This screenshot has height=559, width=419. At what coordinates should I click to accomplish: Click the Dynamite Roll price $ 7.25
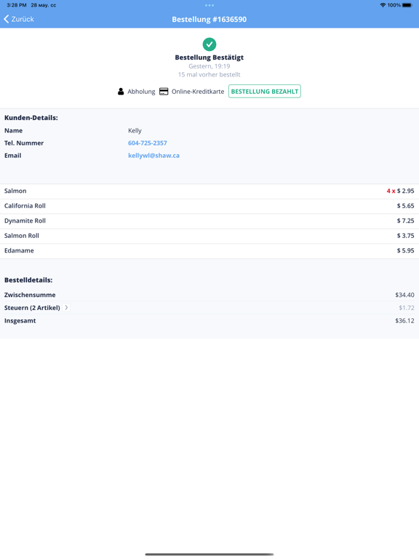coord(405,221)
